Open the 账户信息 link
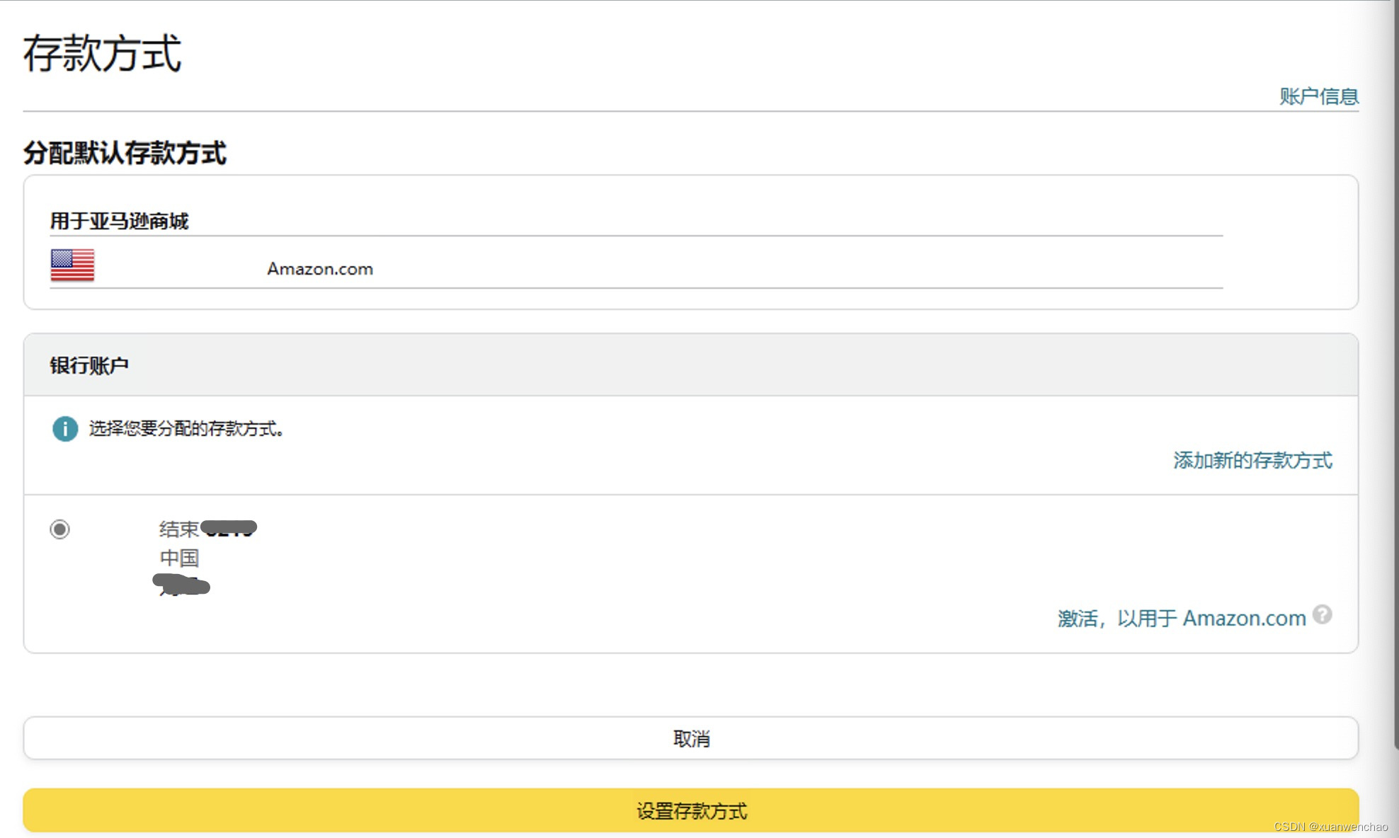The width and height of the screenshot is (1399, 838). (x=1318, y=96)
